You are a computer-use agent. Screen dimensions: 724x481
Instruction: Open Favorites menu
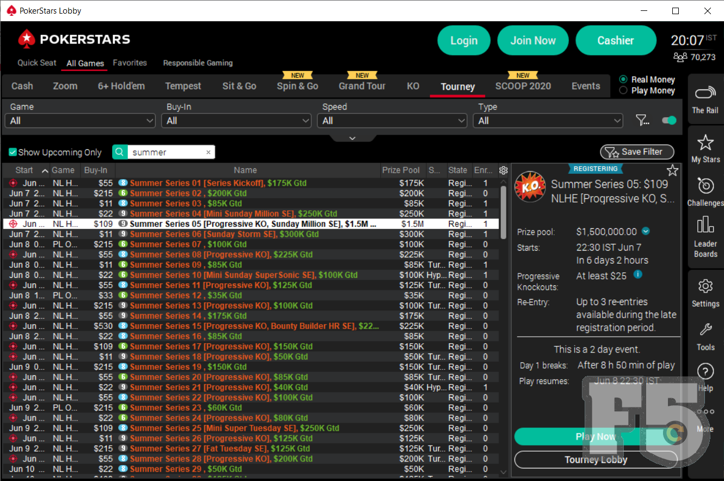click(x=130, y=63)
